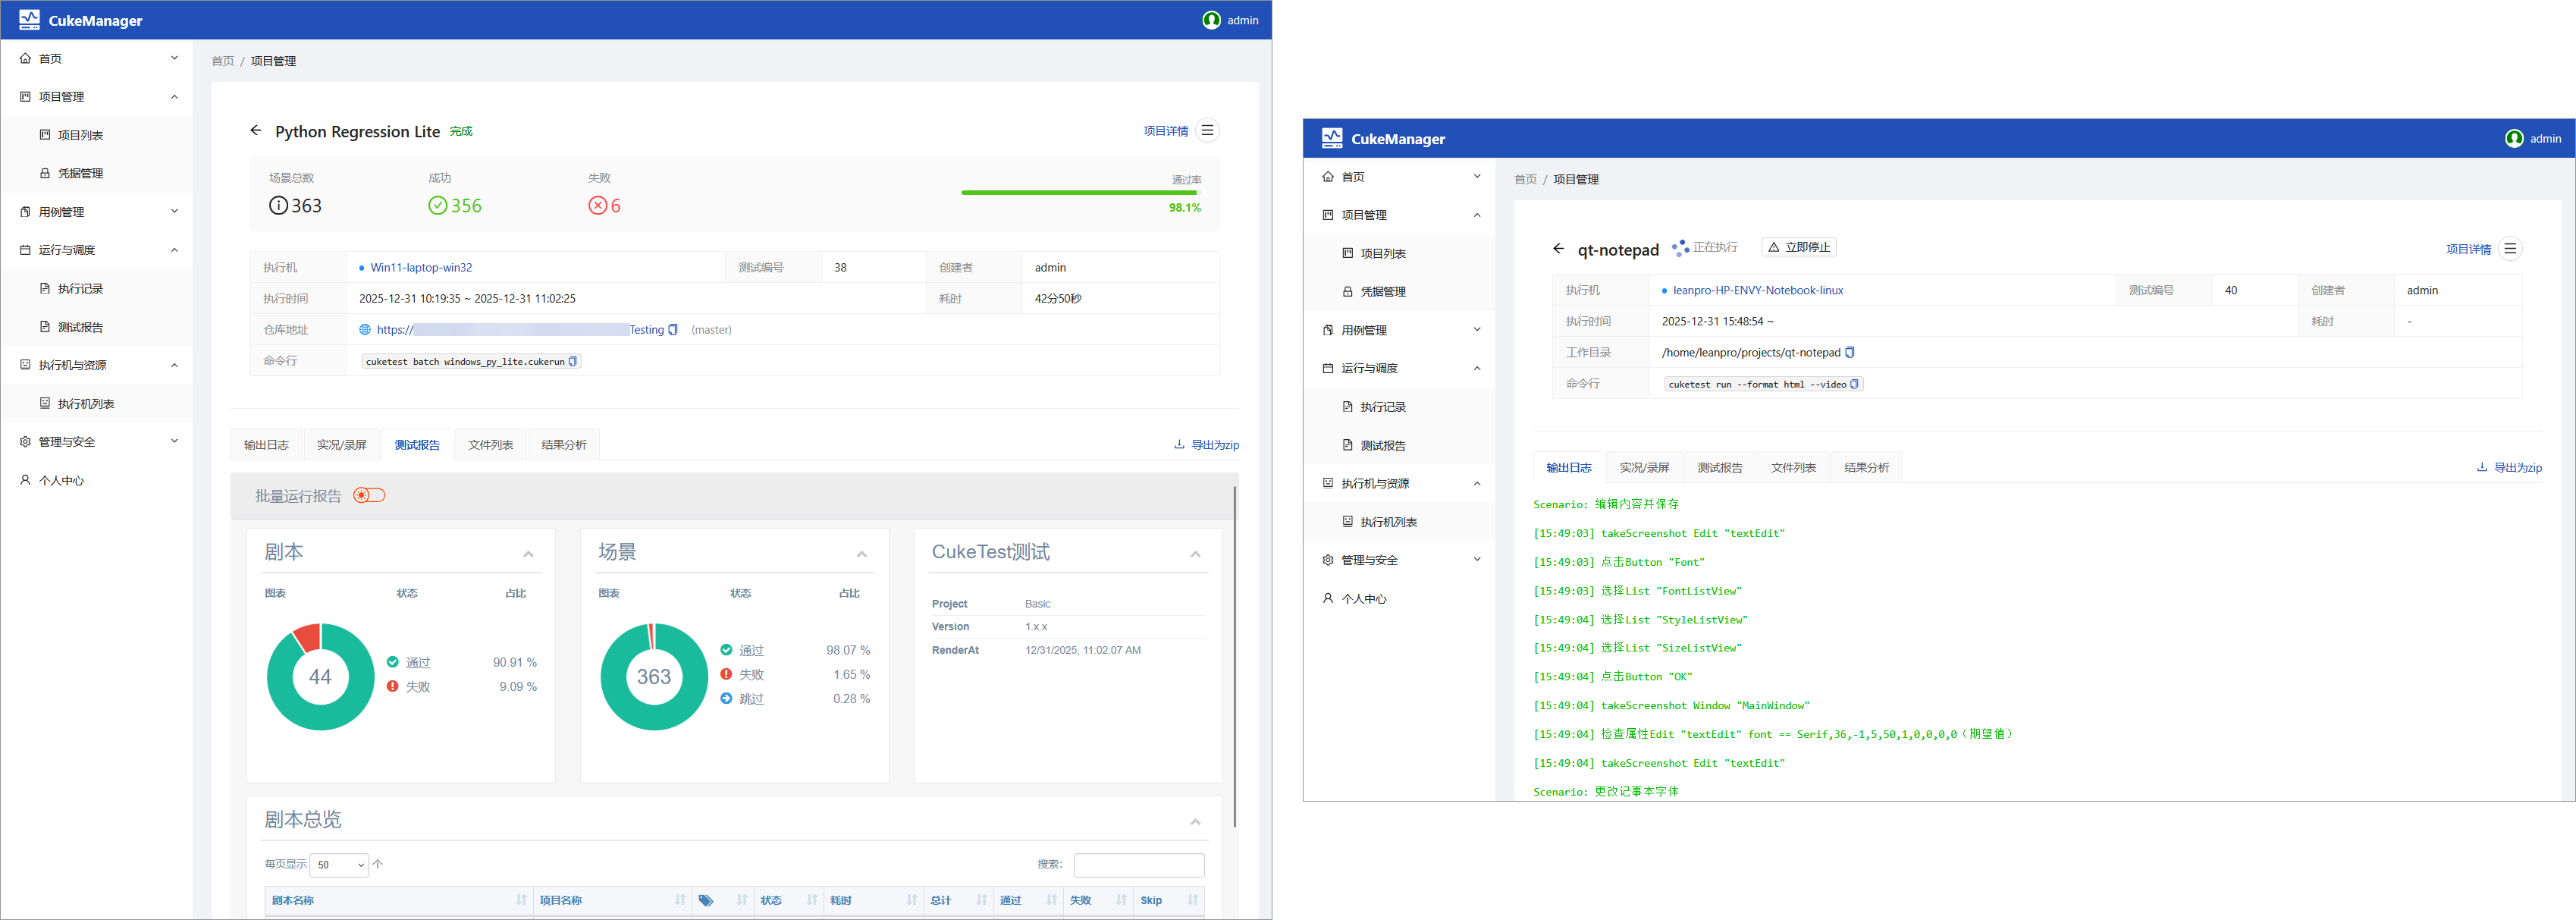This screenshot has width=2576, height=920.
Task: Collapse the 剧本总览 section
Action: tap(1195, 822)
